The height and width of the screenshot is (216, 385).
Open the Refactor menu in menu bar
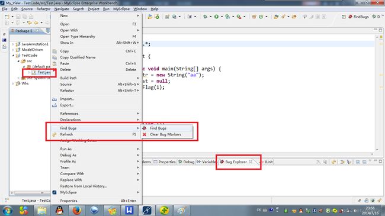tap(43, 9)
